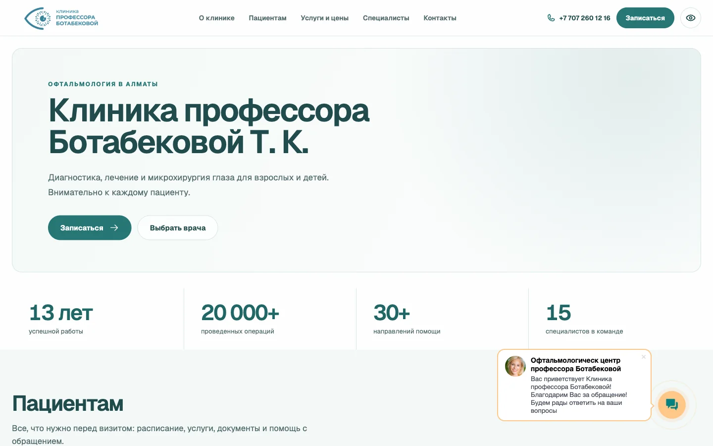
Task: Click the "Пациентам" section heading
Action: [x=68, y=403]
